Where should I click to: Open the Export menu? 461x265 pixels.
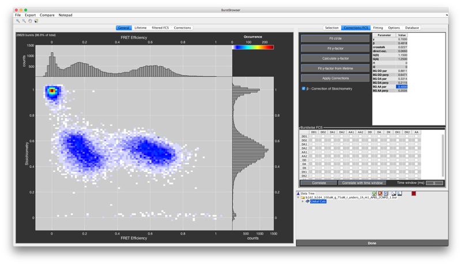[30, 15]
